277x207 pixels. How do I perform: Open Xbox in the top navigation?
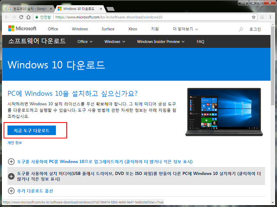point(133,29)
